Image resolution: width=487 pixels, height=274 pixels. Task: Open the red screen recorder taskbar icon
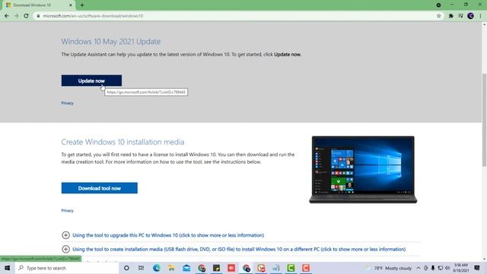coord(231,268)
